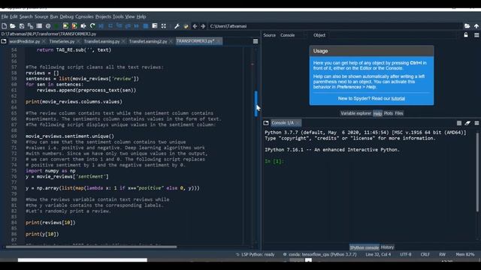Run selection or current line icon
The width and height of the screenshot is (481, 270).
[83, 26]
